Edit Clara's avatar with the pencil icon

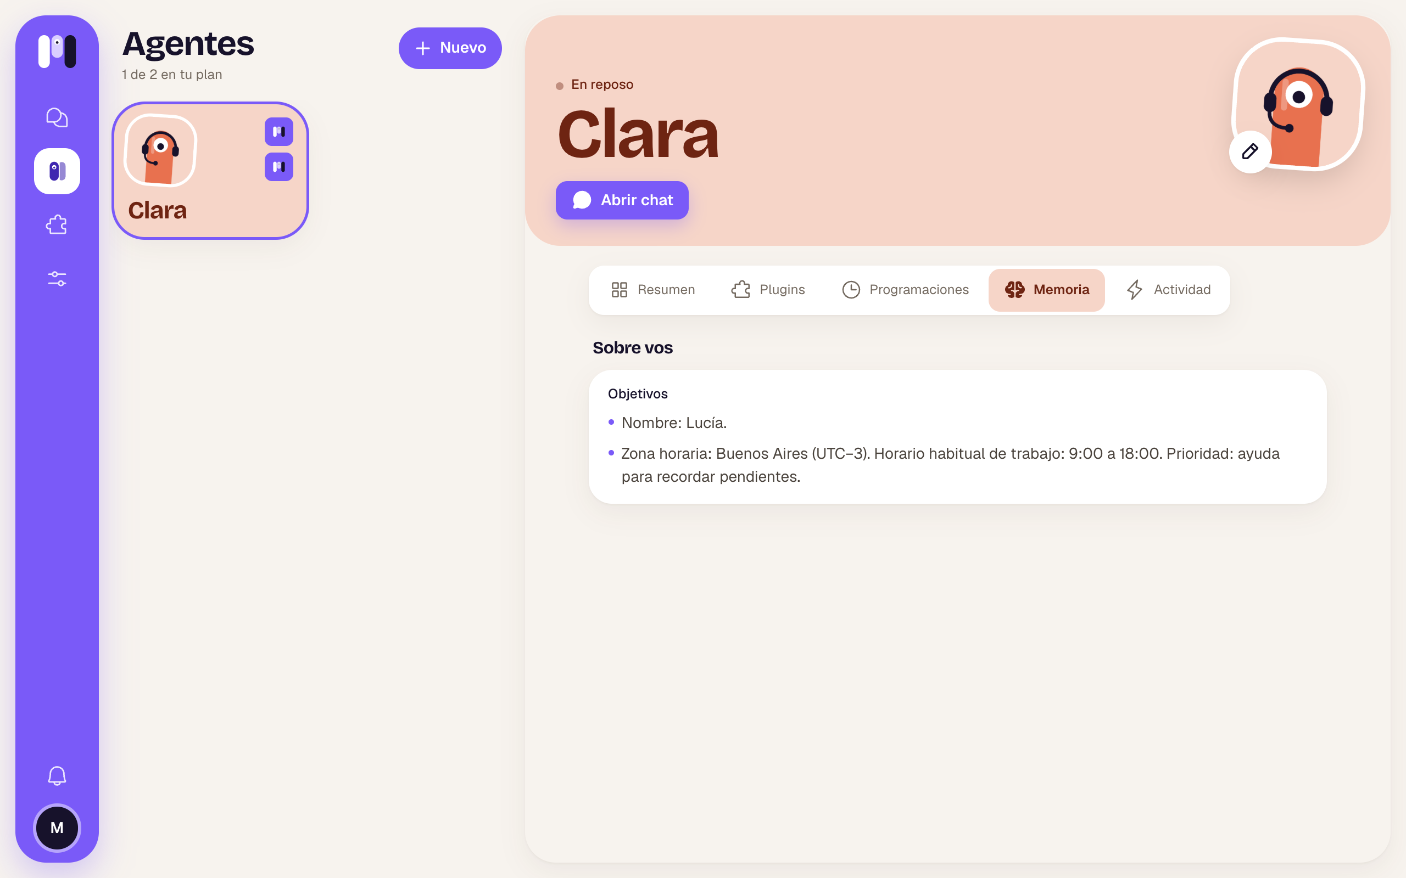[x=1249, y=152]
